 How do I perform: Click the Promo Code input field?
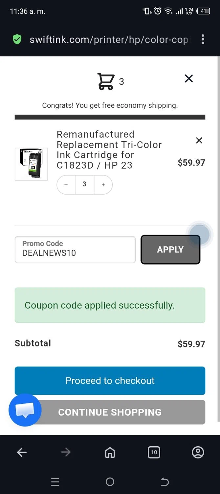click(x=75, y=250)
